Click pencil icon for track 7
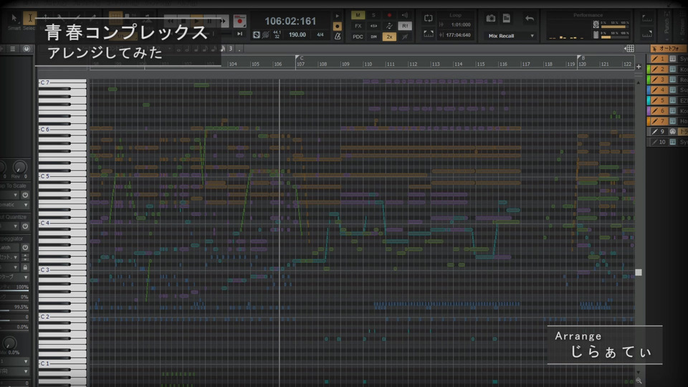Screen dimensions: 688x387 coord(654,121)
